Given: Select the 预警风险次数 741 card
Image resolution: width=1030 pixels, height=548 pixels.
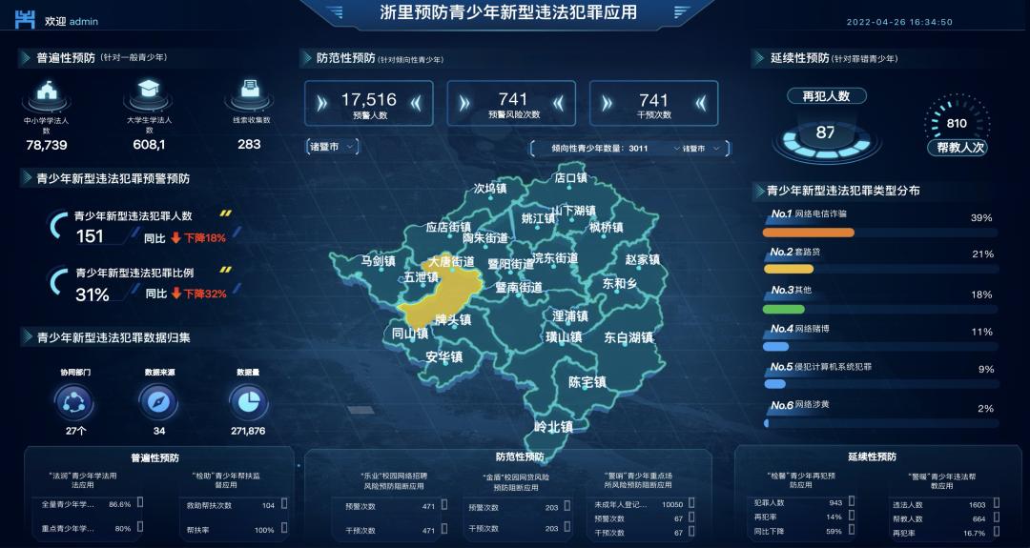Looking at the screenshot, I should click(511, 103).
